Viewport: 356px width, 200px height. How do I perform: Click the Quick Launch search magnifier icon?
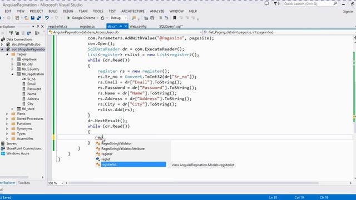(x=335, y=4)
